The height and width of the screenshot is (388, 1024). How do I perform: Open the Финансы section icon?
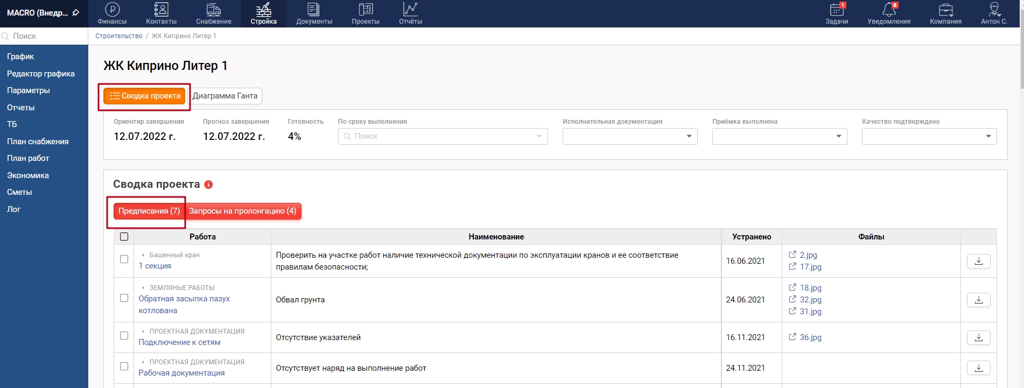(x=112, y=10)
